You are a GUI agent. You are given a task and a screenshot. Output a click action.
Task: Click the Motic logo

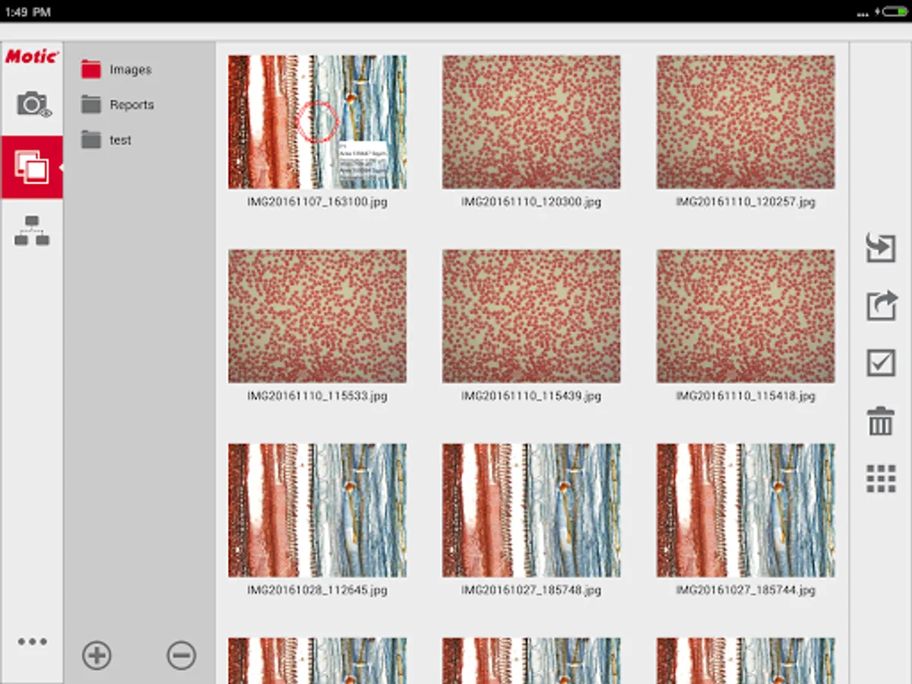tap(32, 56)
